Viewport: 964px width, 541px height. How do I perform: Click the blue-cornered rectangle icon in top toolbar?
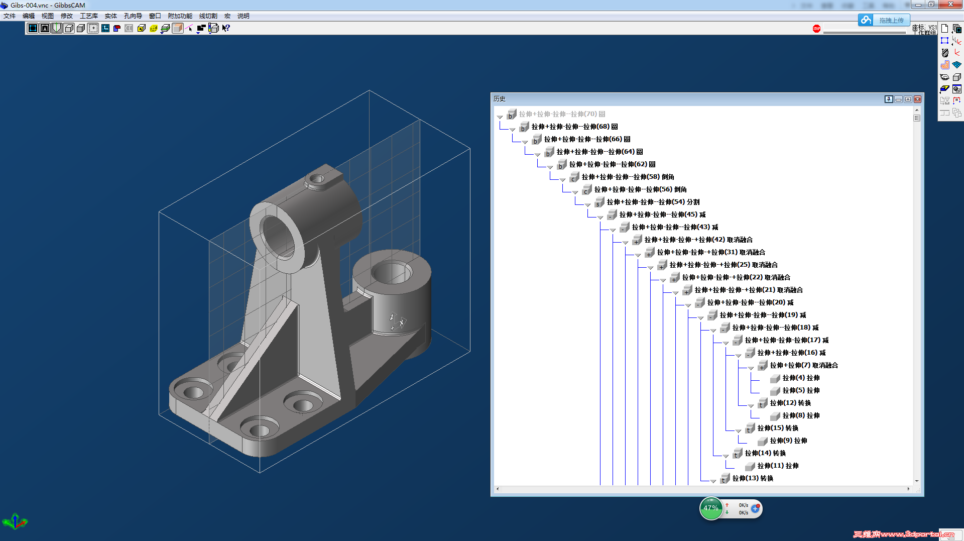point(33,28)
